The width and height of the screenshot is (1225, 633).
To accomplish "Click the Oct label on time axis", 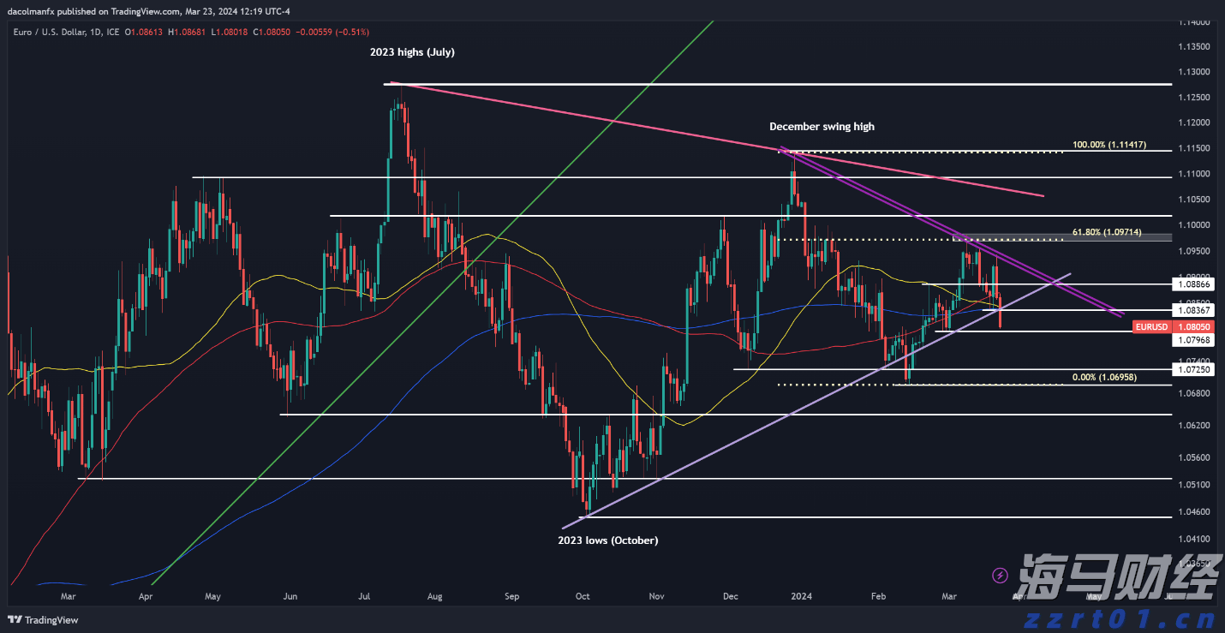I will click(x=583, y=595).
